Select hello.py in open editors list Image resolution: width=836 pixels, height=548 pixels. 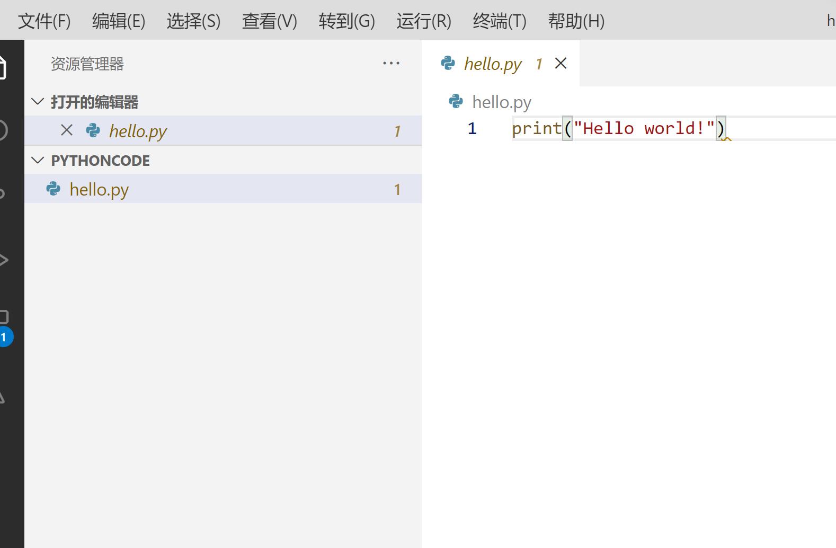tap(223, 130)
